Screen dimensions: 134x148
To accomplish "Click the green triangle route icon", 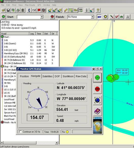I will (x=122, y=17).
